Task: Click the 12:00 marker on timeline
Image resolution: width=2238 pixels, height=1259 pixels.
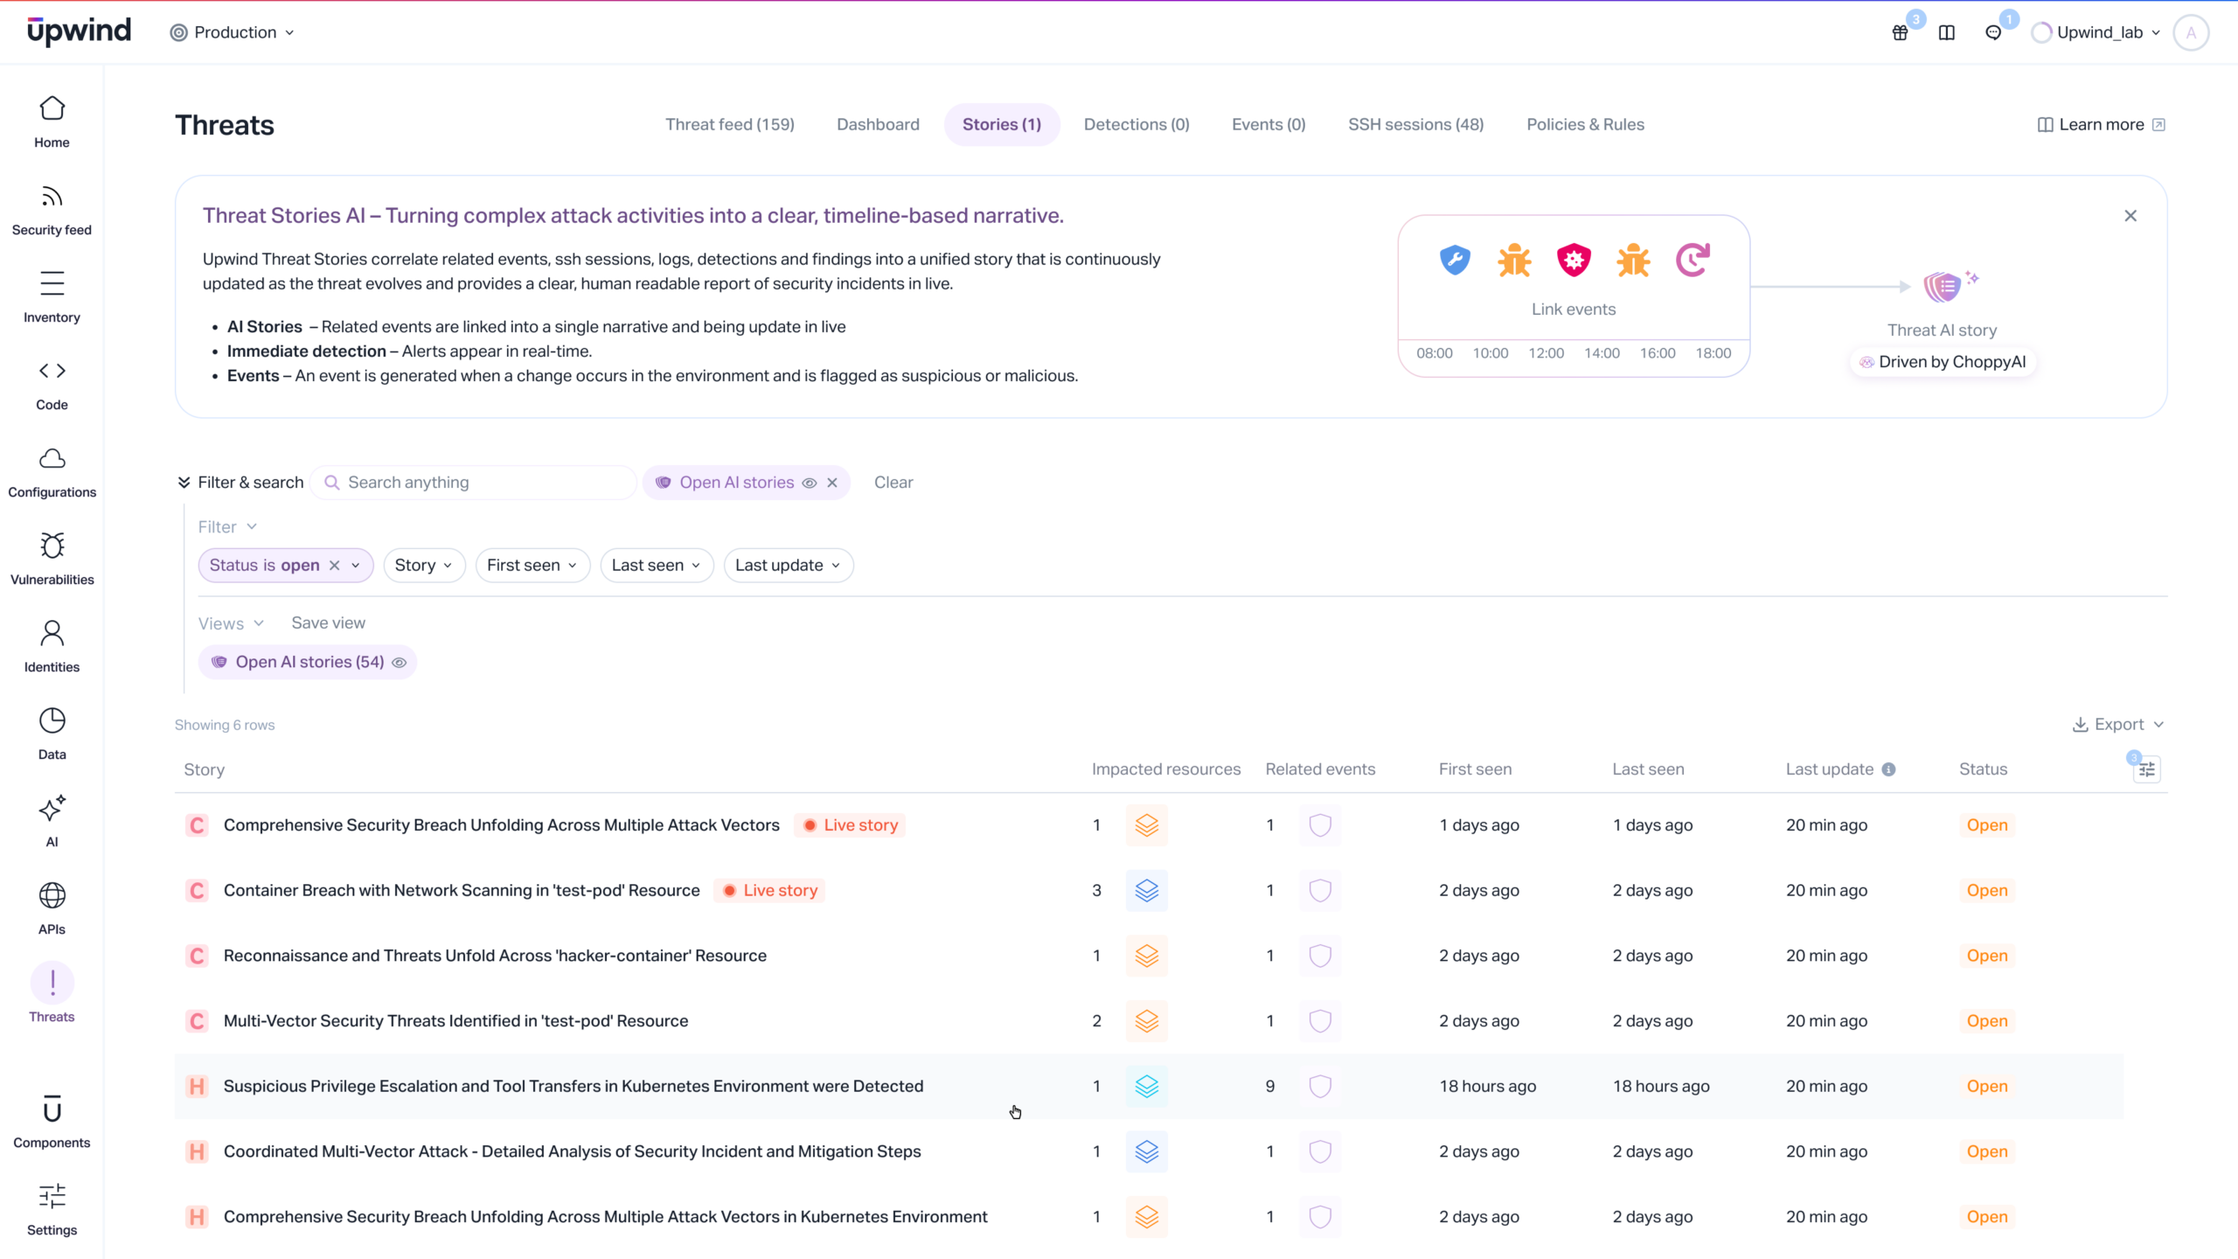Action: pyautogui.click(x=1546, y=353)
